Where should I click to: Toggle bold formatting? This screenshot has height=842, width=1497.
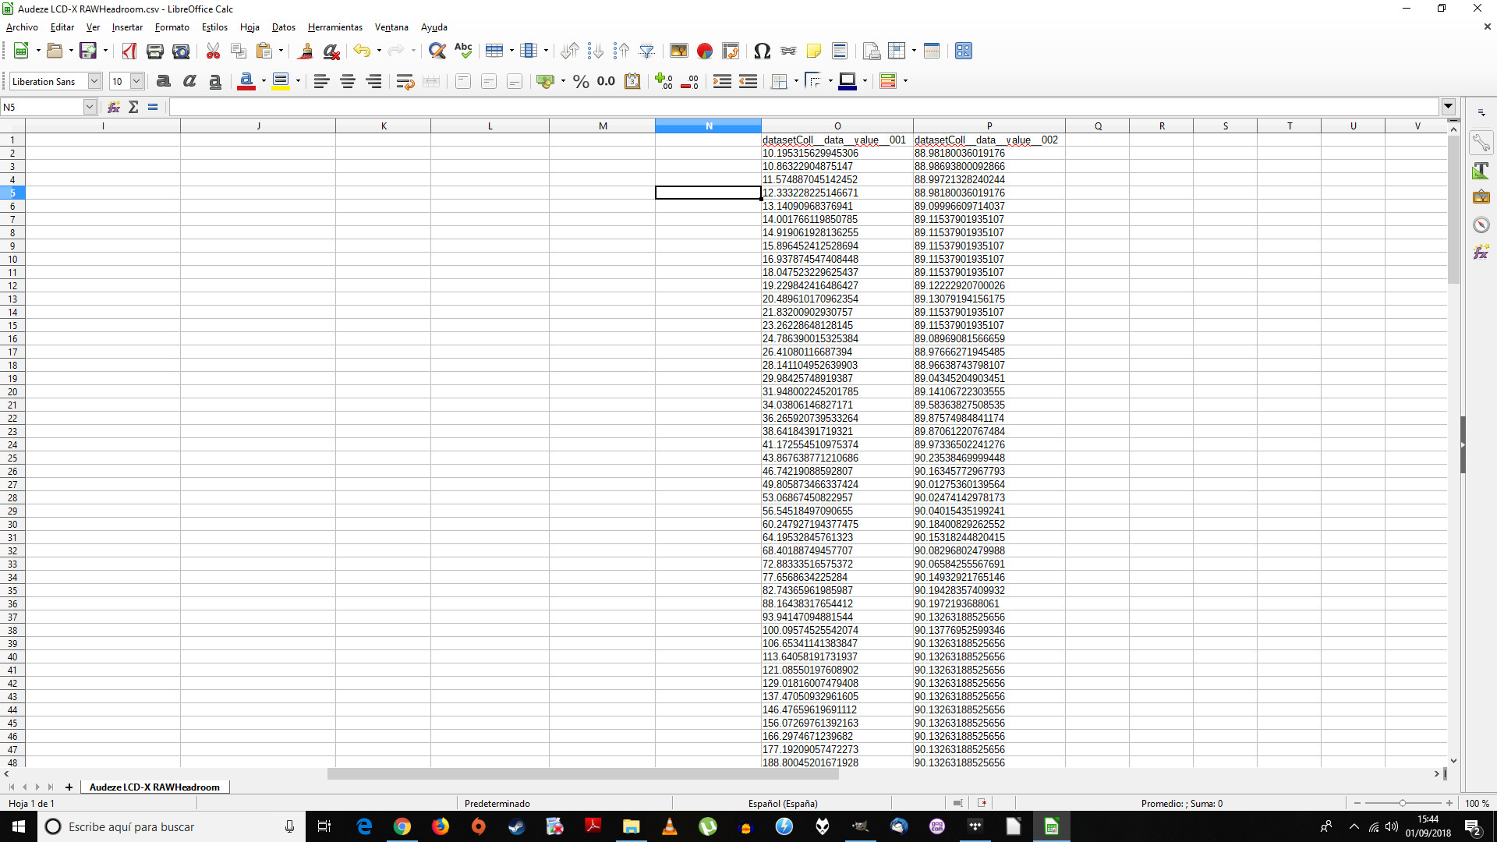[163, 81]
